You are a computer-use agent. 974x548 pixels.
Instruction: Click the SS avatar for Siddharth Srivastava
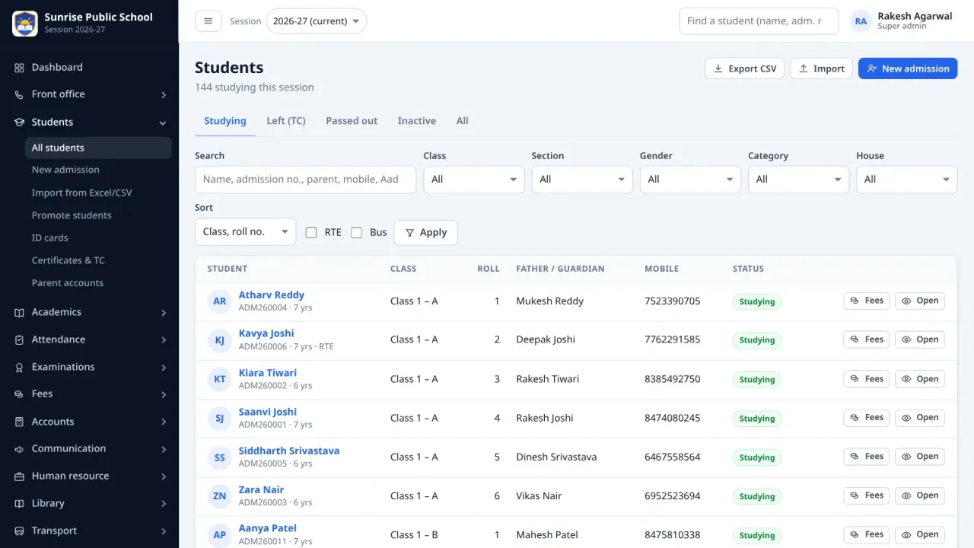point(219,457)
